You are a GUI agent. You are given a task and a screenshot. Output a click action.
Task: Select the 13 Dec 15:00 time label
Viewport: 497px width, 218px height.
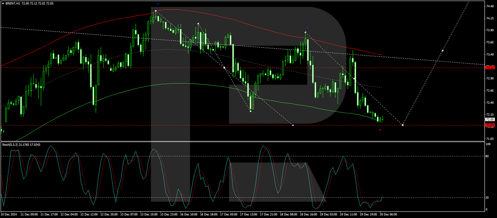[x=149, y=214]
